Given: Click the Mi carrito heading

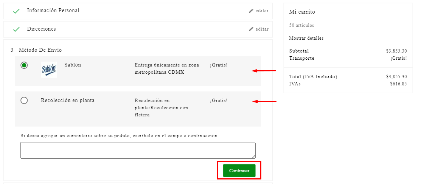Looking at the screenshot, I should [x=302, y=12].
